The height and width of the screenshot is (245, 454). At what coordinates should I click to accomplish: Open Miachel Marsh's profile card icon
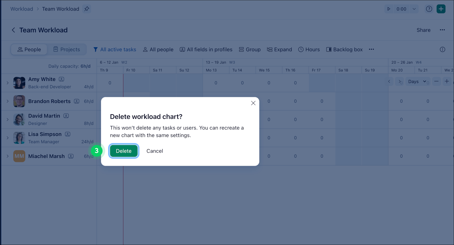tap(71, 156)
